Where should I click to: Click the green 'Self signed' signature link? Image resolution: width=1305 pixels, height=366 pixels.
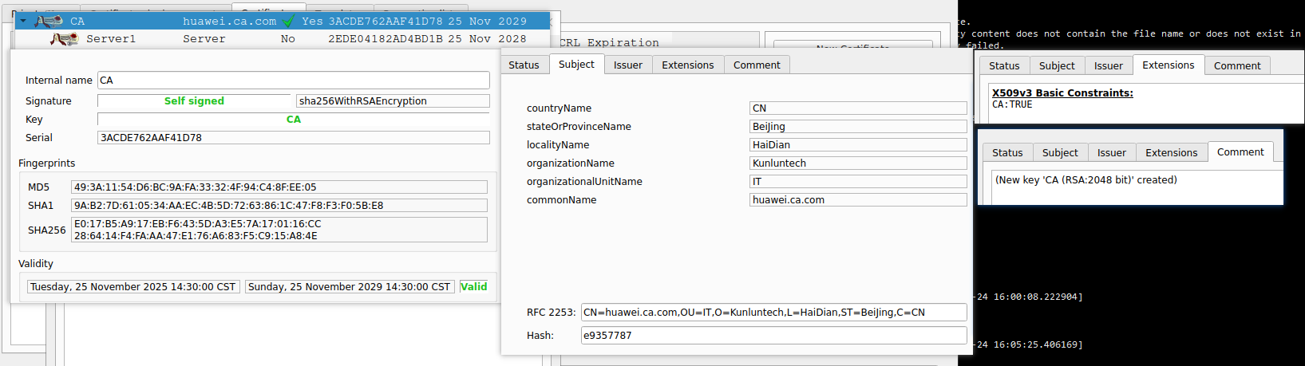(x=194, y=101)
